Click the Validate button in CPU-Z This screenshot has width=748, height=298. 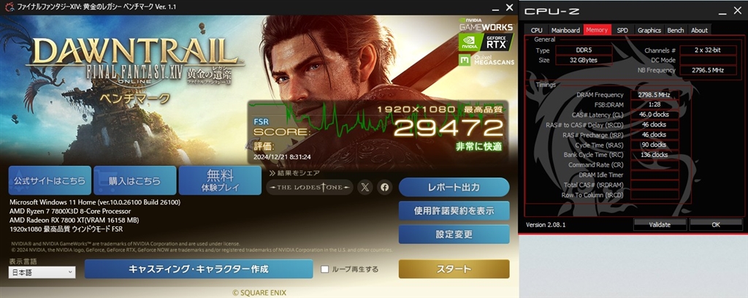[660, 224]
